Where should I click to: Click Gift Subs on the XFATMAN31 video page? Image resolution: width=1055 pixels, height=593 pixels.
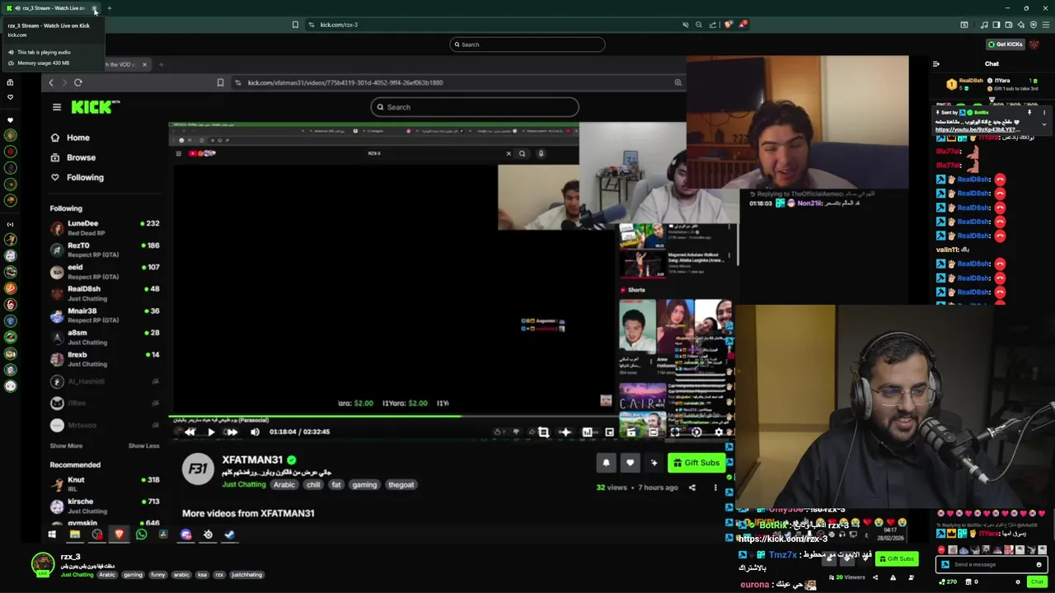pyautogui.click(x=696, y=463)
